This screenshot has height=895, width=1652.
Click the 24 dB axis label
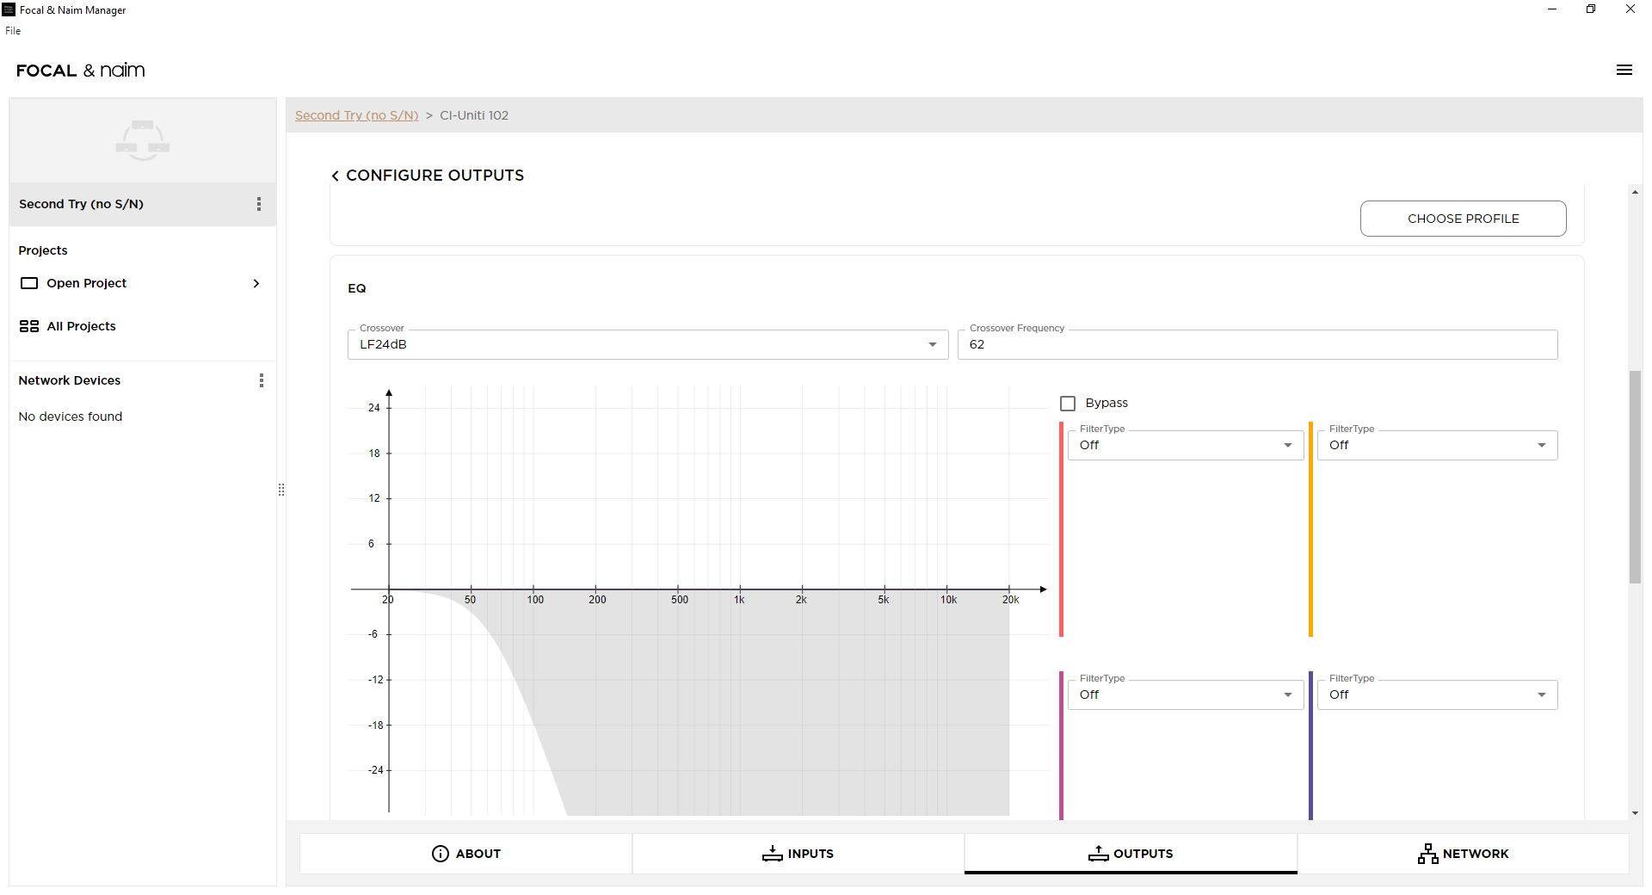click(x=374, y=408)
